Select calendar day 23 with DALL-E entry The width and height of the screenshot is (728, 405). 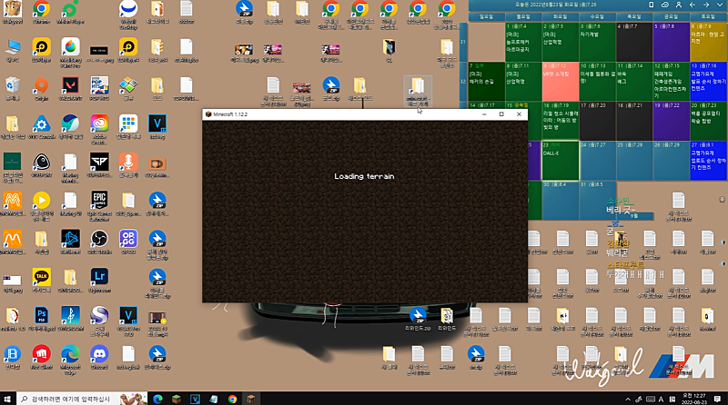coord(561,161)
